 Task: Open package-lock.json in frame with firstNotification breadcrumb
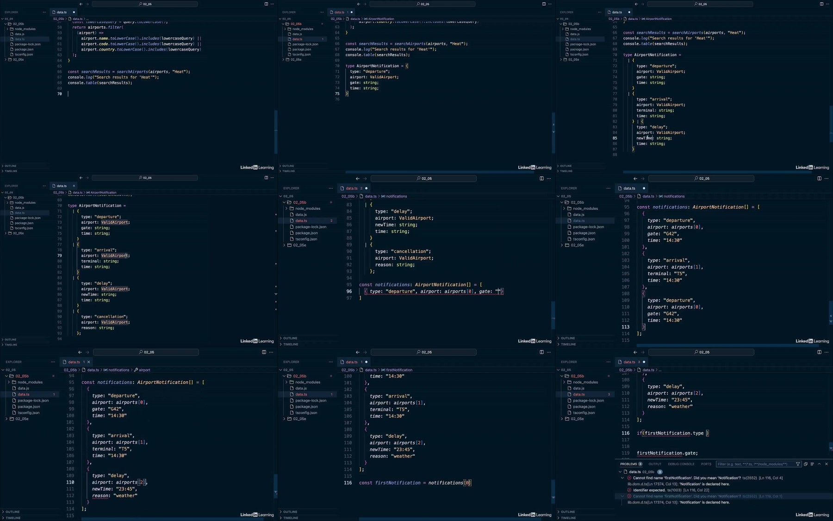(x=311, y=401)
